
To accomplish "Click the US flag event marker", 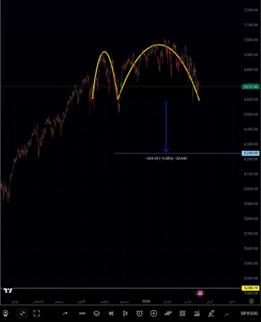I will pos(200,293).
